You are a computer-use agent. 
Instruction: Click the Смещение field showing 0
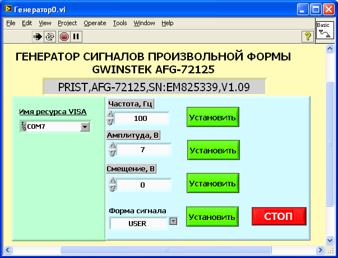click(143, 185)
